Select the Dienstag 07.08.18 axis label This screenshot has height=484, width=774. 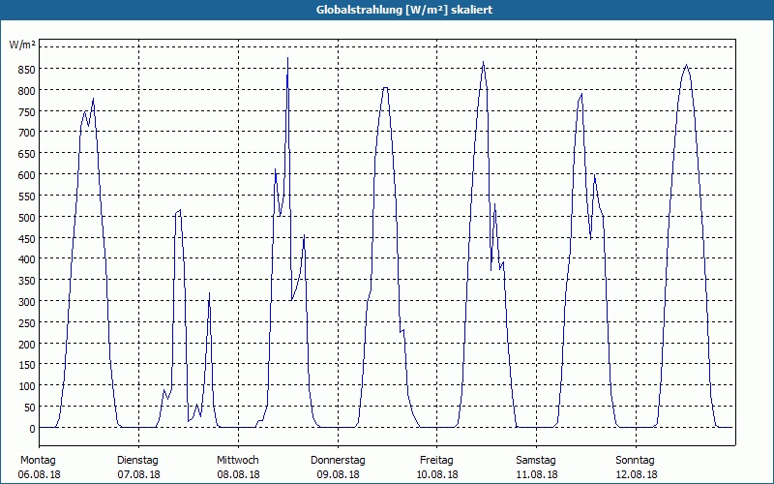(138, 468)
